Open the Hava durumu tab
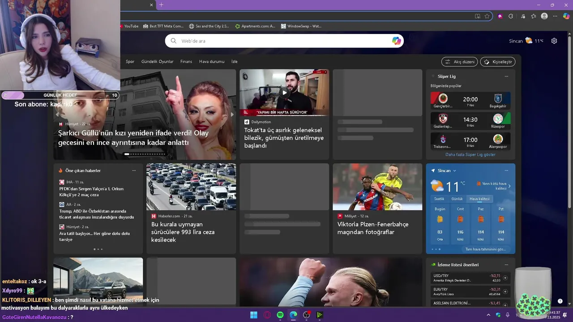 point(212,62)
